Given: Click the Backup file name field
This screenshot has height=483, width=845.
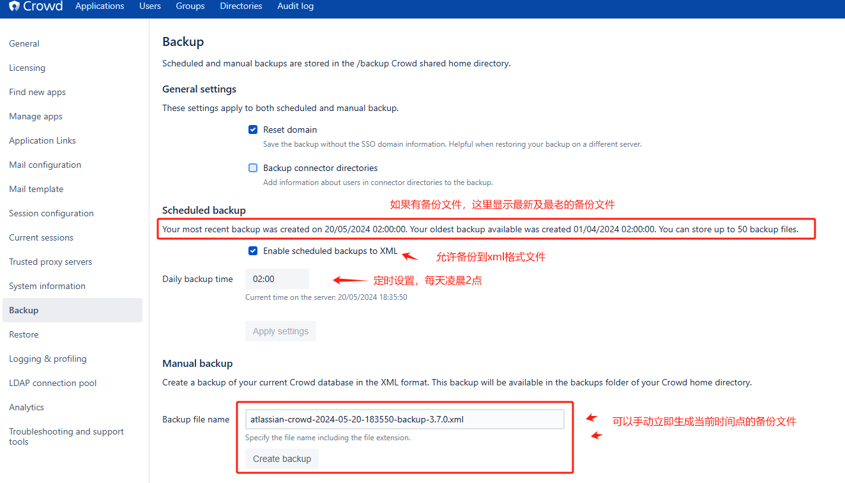Looking at the screenshot, I should click(x=404, y=419).
